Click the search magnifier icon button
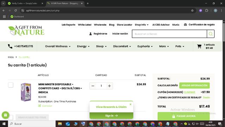The image size is (225, 127). point(211,34)
